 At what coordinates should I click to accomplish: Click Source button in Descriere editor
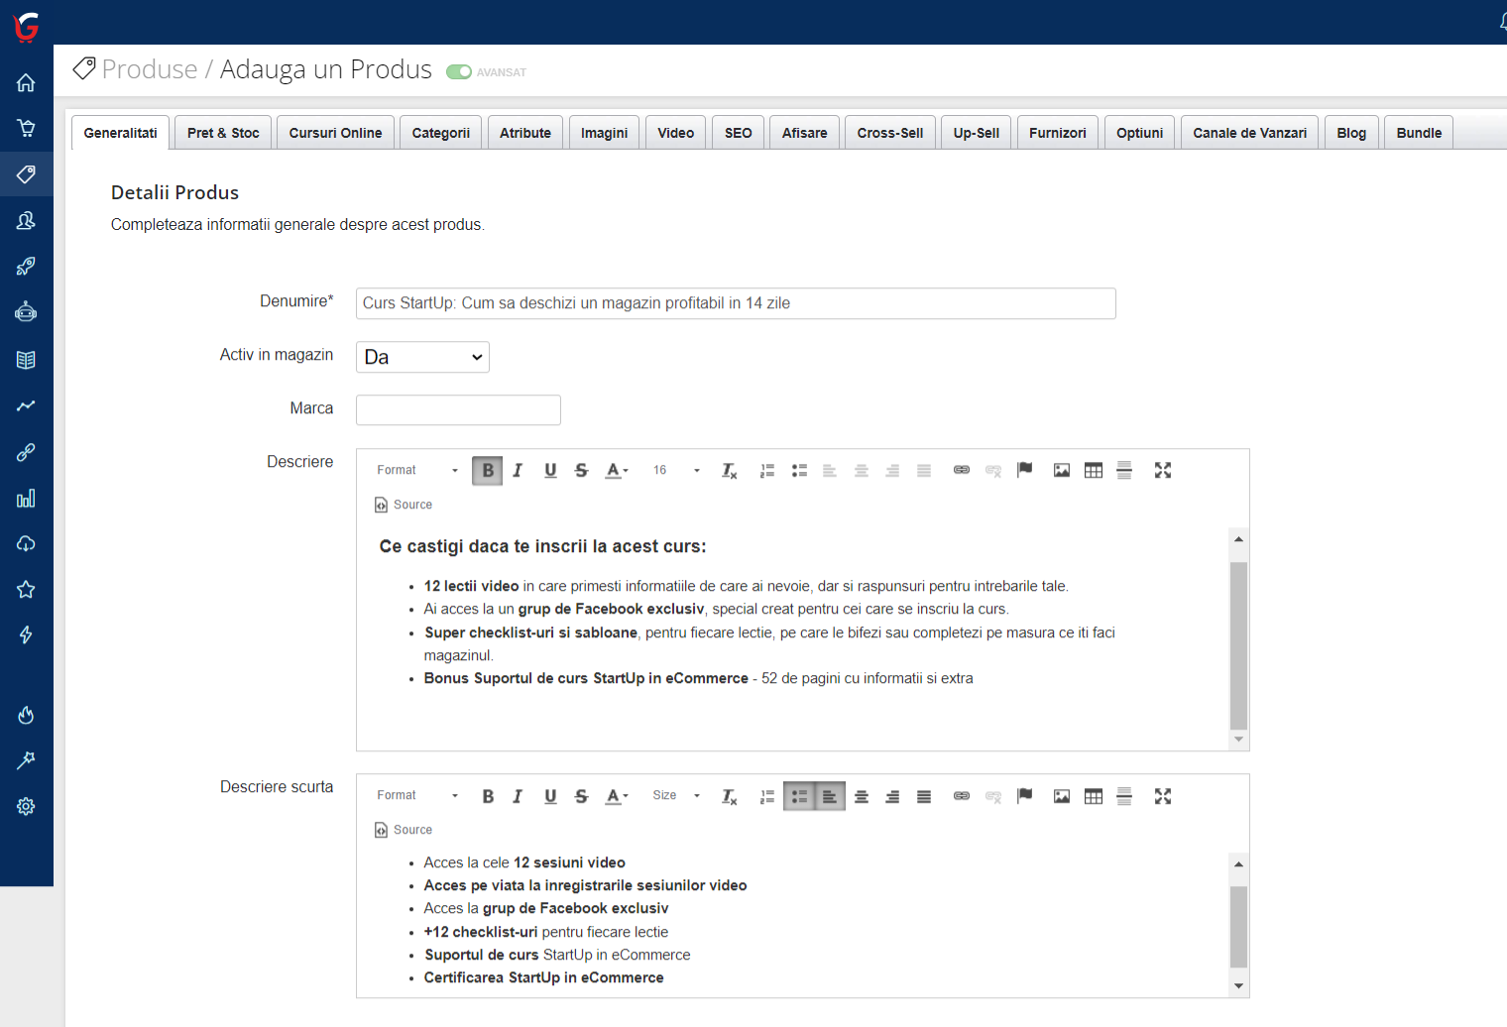(404, 505)
